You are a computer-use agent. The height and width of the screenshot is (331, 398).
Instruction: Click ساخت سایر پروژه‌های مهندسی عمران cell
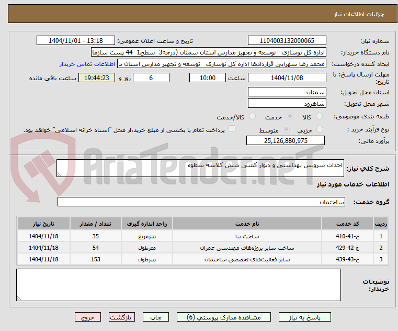(x=247, y=248)
